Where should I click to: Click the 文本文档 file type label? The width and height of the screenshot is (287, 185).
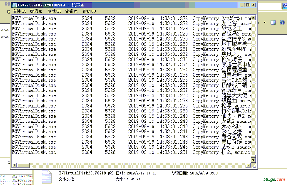tap(66, 179)
